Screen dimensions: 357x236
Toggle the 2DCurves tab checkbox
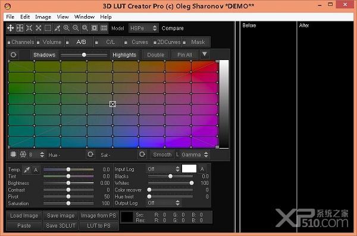coord(155,42)
